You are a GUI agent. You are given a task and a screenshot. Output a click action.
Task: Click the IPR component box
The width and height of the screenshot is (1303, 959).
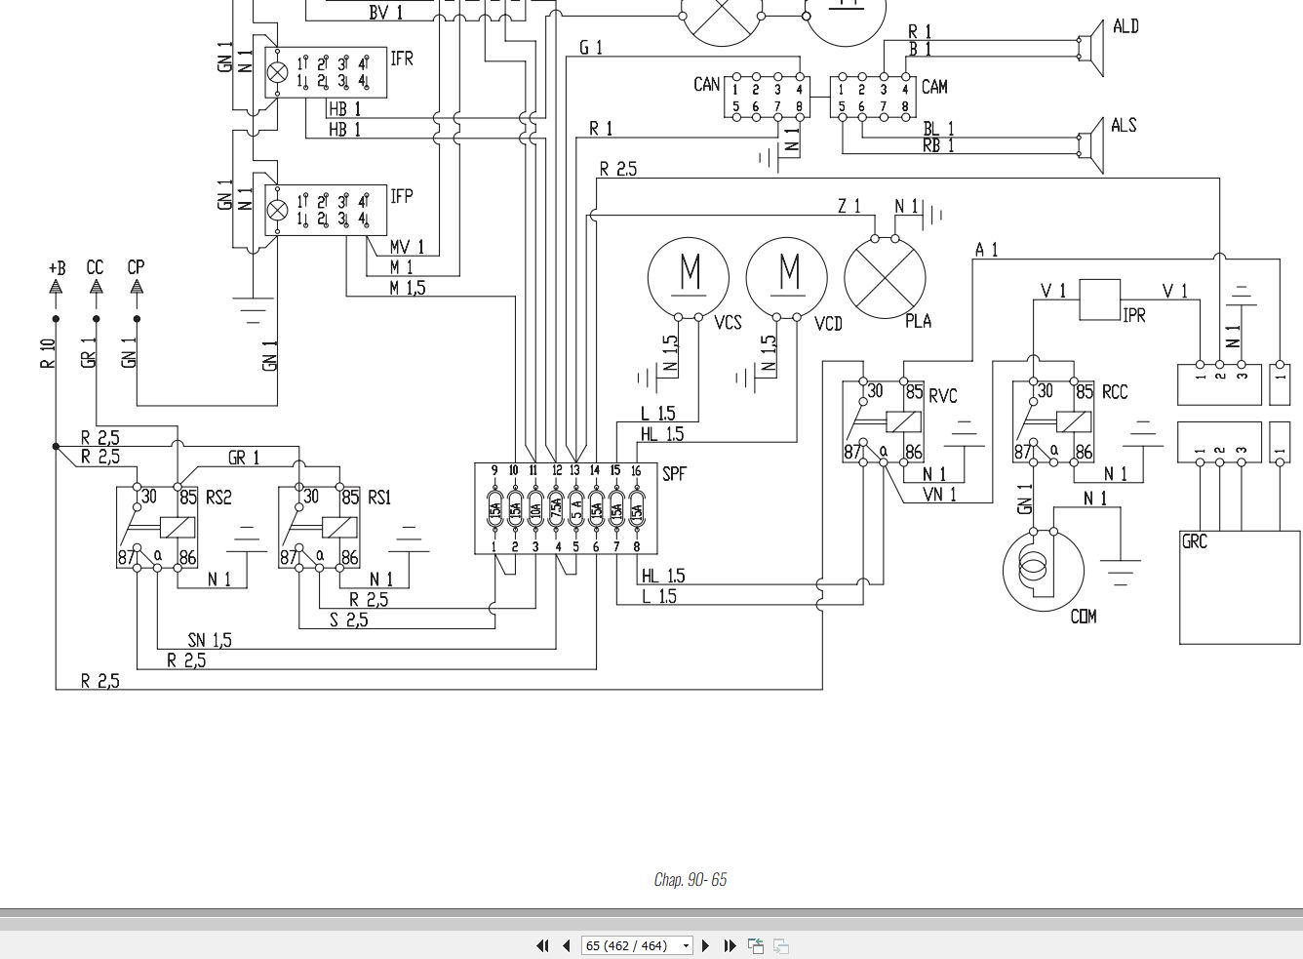(x=1100, y=300)
